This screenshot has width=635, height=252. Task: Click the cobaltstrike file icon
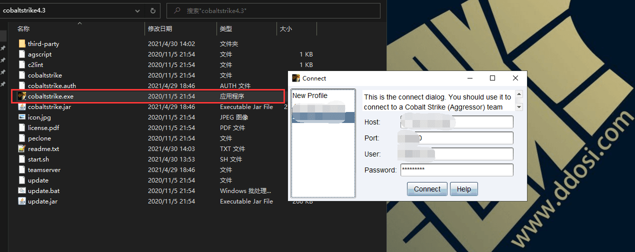[21, 75]
